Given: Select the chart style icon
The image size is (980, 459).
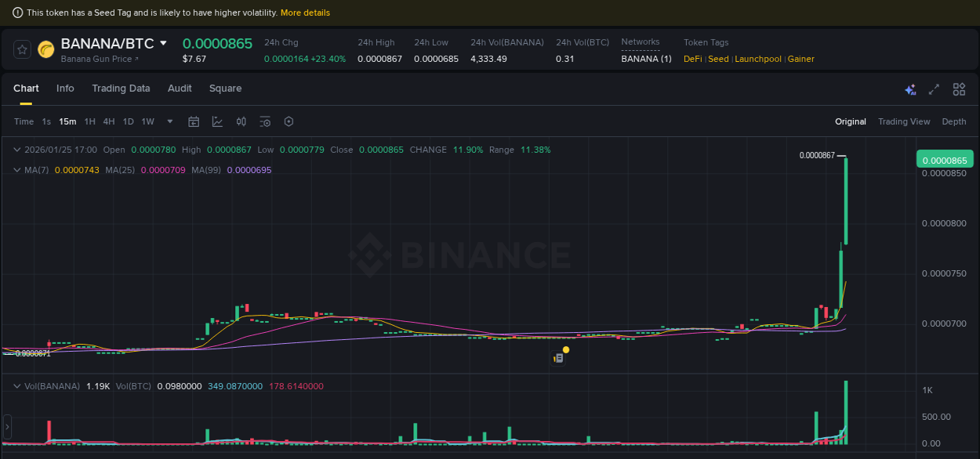Looking at the screenshot, I should [x=217, y=121].
